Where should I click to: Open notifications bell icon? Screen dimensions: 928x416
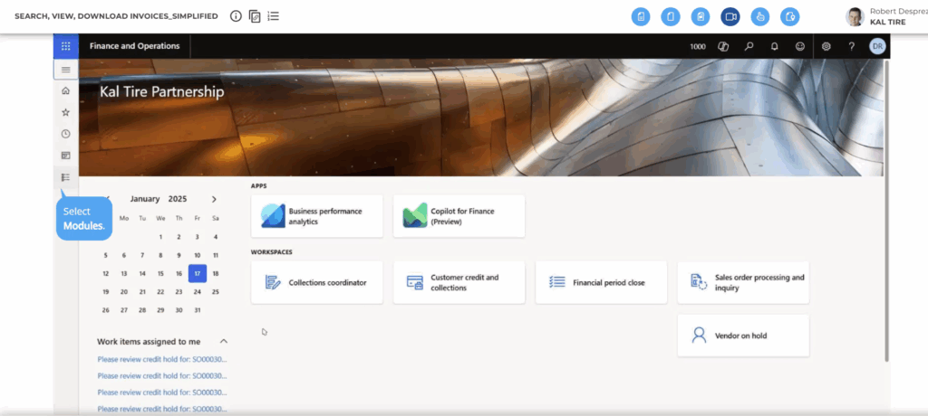coord(774,46)
